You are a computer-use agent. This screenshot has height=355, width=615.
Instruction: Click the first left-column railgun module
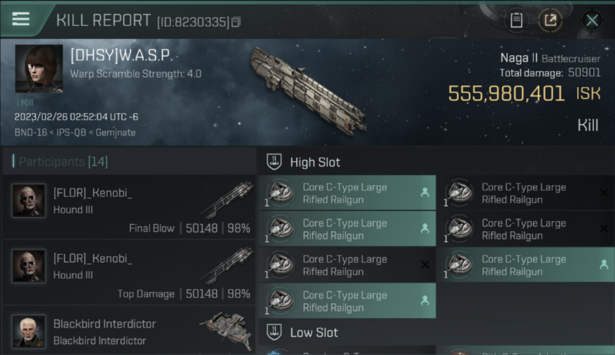346,193
